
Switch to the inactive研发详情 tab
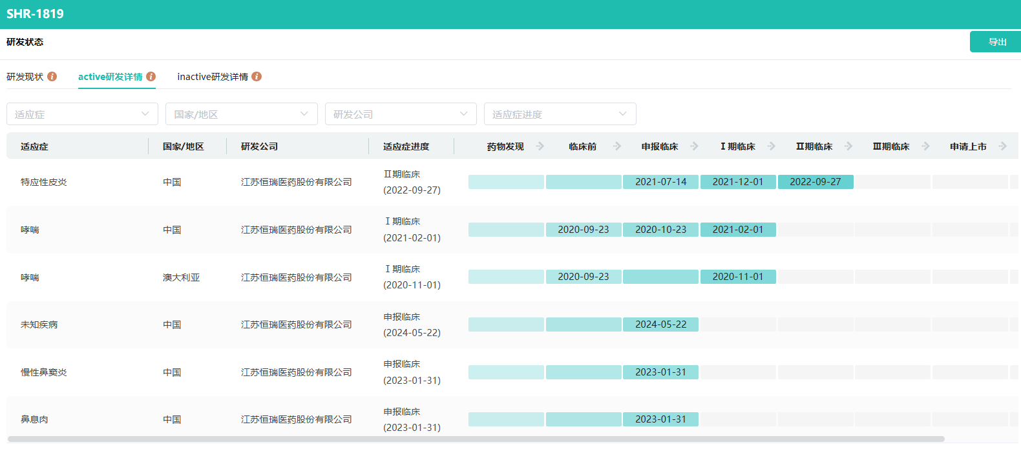[x=213, y=77]
